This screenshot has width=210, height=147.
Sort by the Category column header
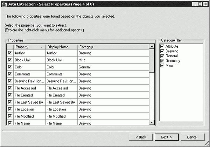click(x=113, y=47)
